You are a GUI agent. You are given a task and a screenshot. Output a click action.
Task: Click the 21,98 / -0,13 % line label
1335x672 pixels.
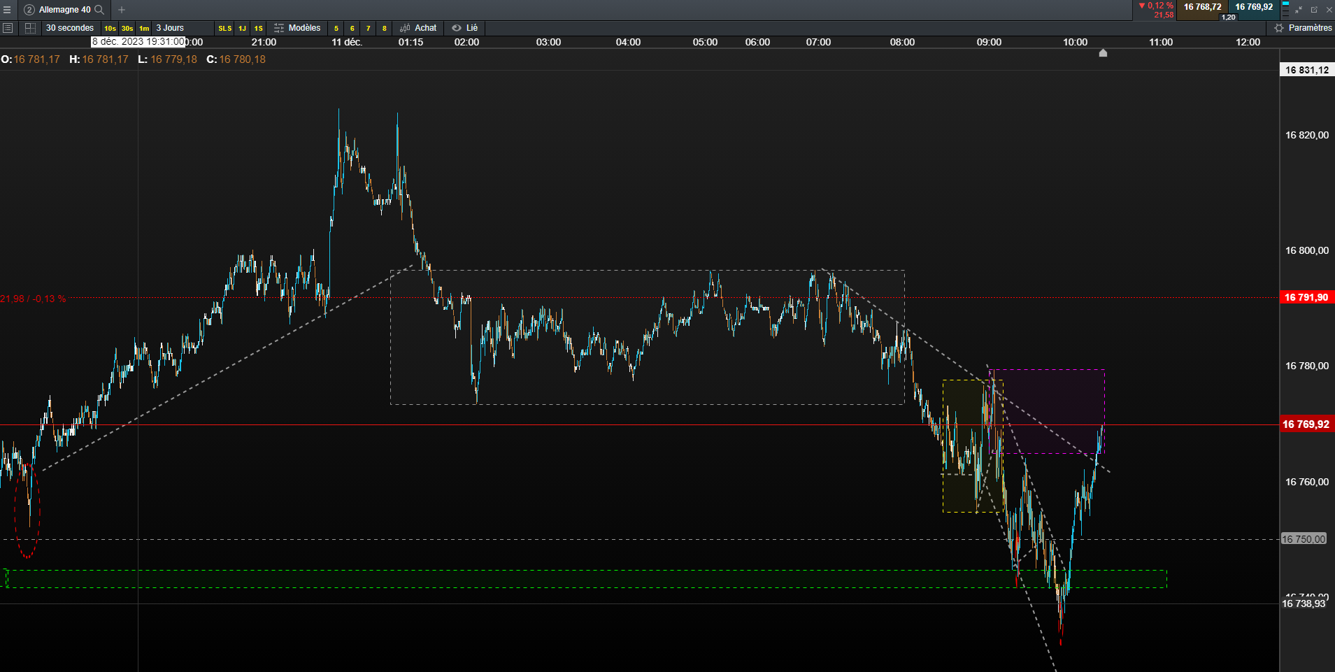[33, 299]
